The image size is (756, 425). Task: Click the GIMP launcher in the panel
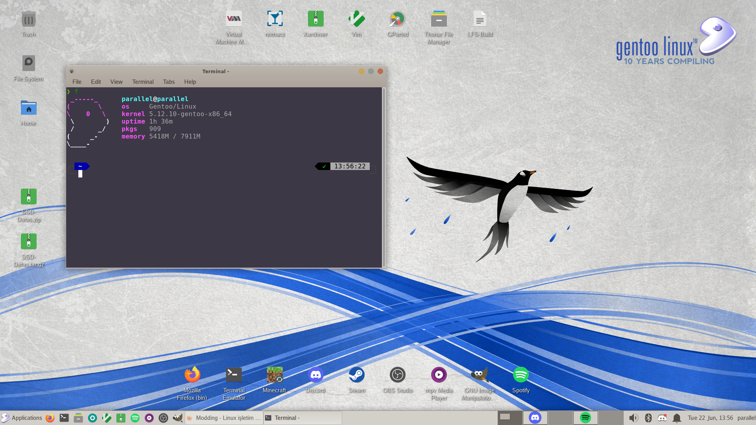coord(178,418)
